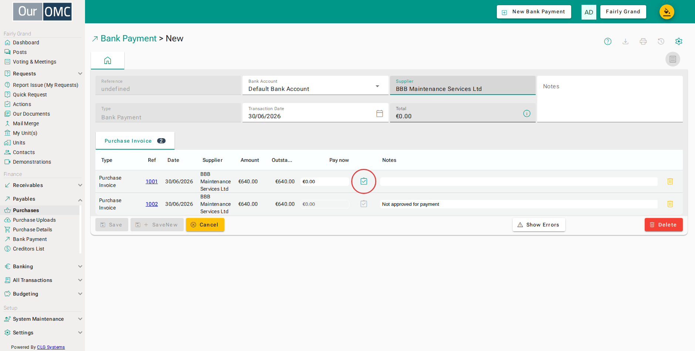Open the CLG Systems link
Image resolution: width=695 pixels, height=351 pixels.
(51, 347)
